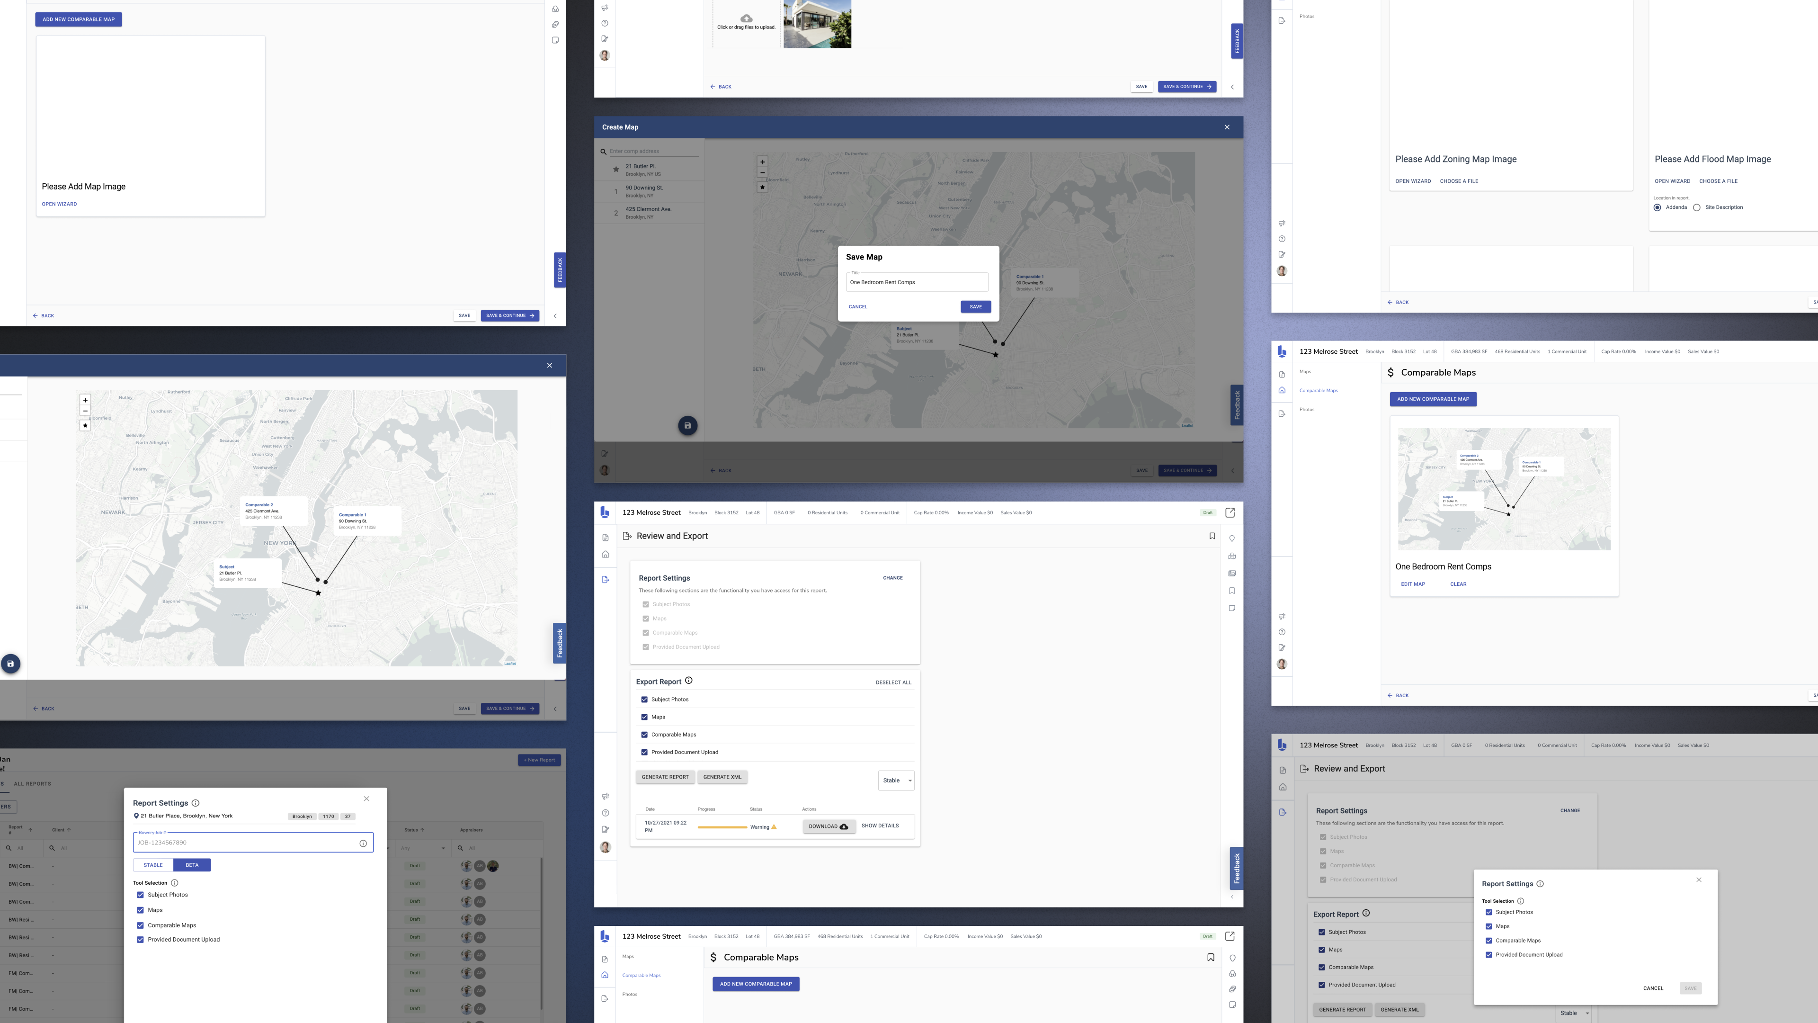Switch to STABLE toggle in Report Settings

point(153,865)
